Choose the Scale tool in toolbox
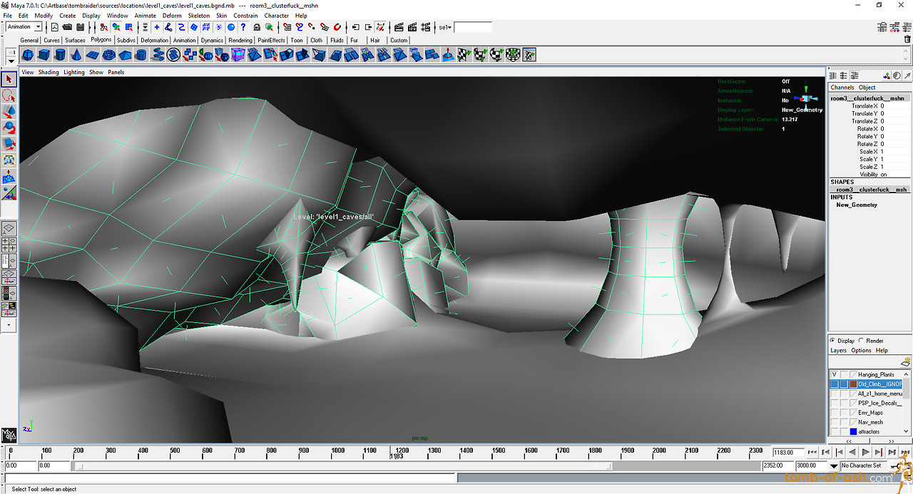This screenshot has width=913, height=494. pyautogui.click(x=9, y=145)
